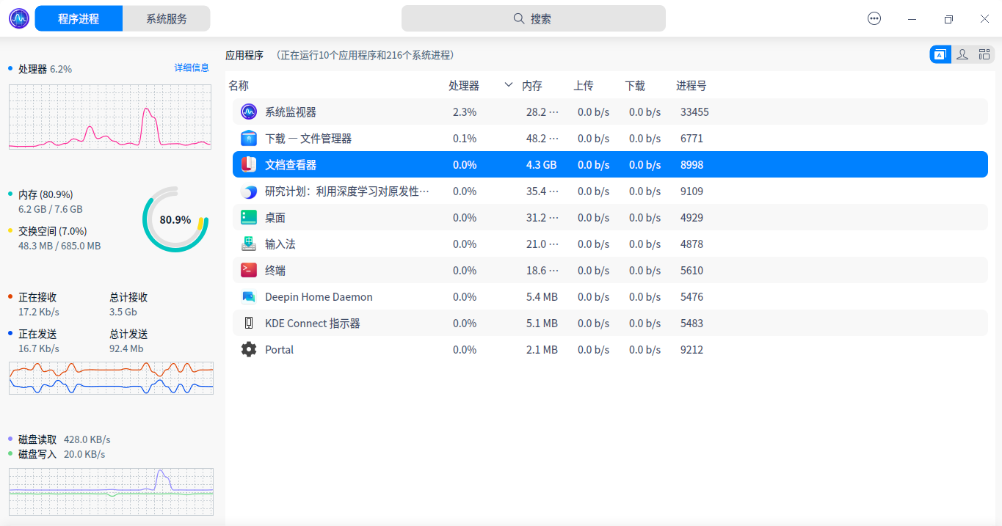This screenshot has height=526, width=1002.
Task: Click the Terminal app icon in the process list
Action: coord(248,270)
